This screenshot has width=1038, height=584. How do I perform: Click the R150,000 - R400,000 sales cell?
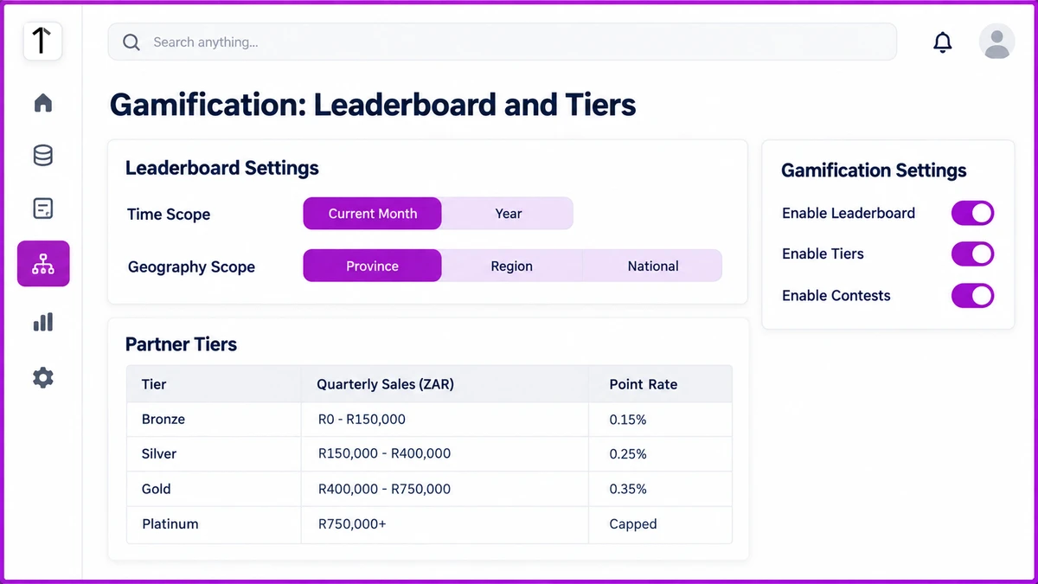click(445, 454)
